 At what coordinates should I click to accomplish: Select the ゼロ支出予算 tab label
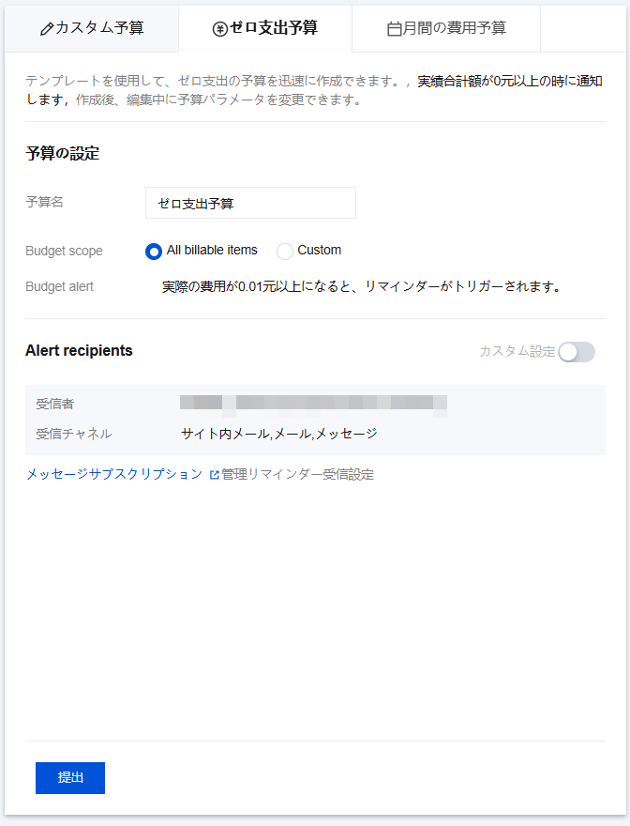tap(273, 28)
